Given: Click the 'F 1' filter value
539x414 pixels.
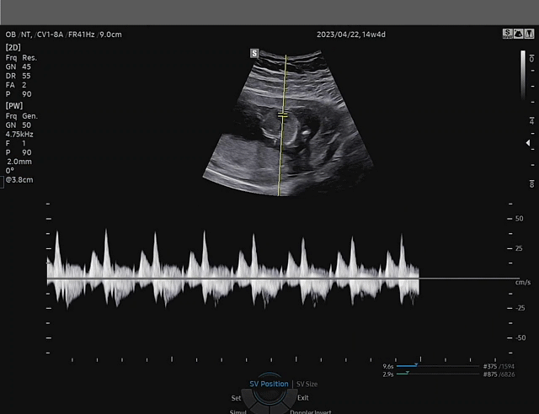Looking at the screenshot, I should [16, 143].
